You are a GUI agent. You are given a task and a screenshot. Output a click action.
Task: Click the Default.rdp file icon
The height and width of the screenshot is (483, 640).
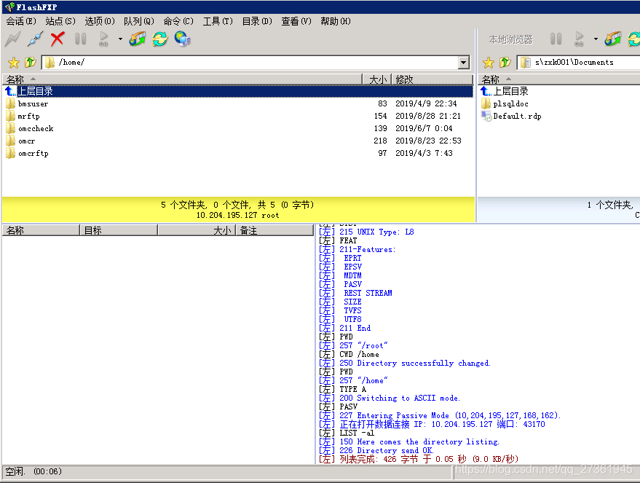coord(486,116)
